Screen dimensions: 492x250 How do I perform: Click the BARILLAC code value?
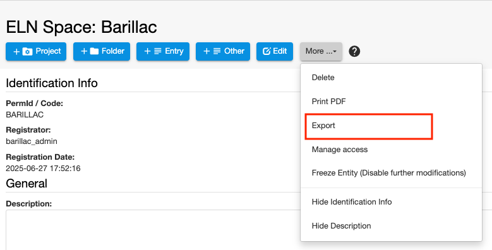point(25,115)
